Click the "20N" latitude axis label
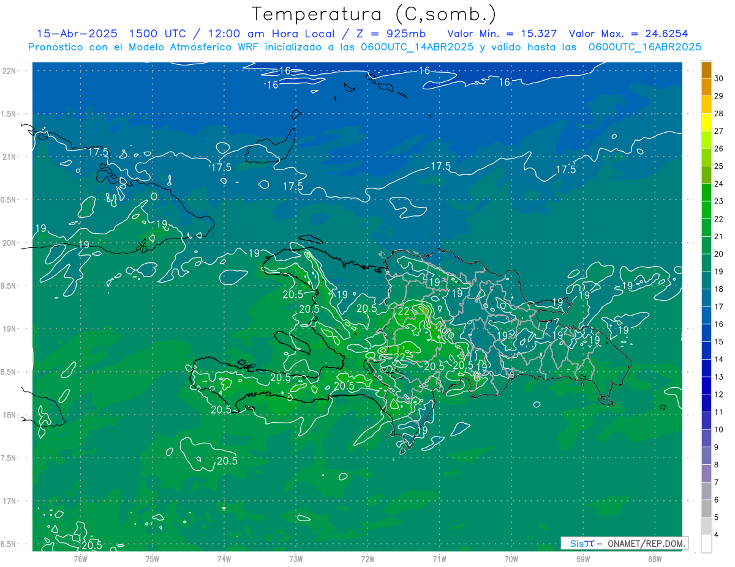 click(x=9, y=243)
